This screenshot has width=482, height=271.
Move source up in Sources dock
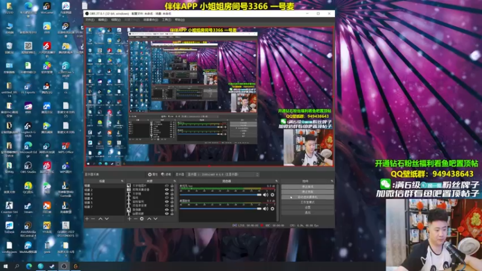149,219
